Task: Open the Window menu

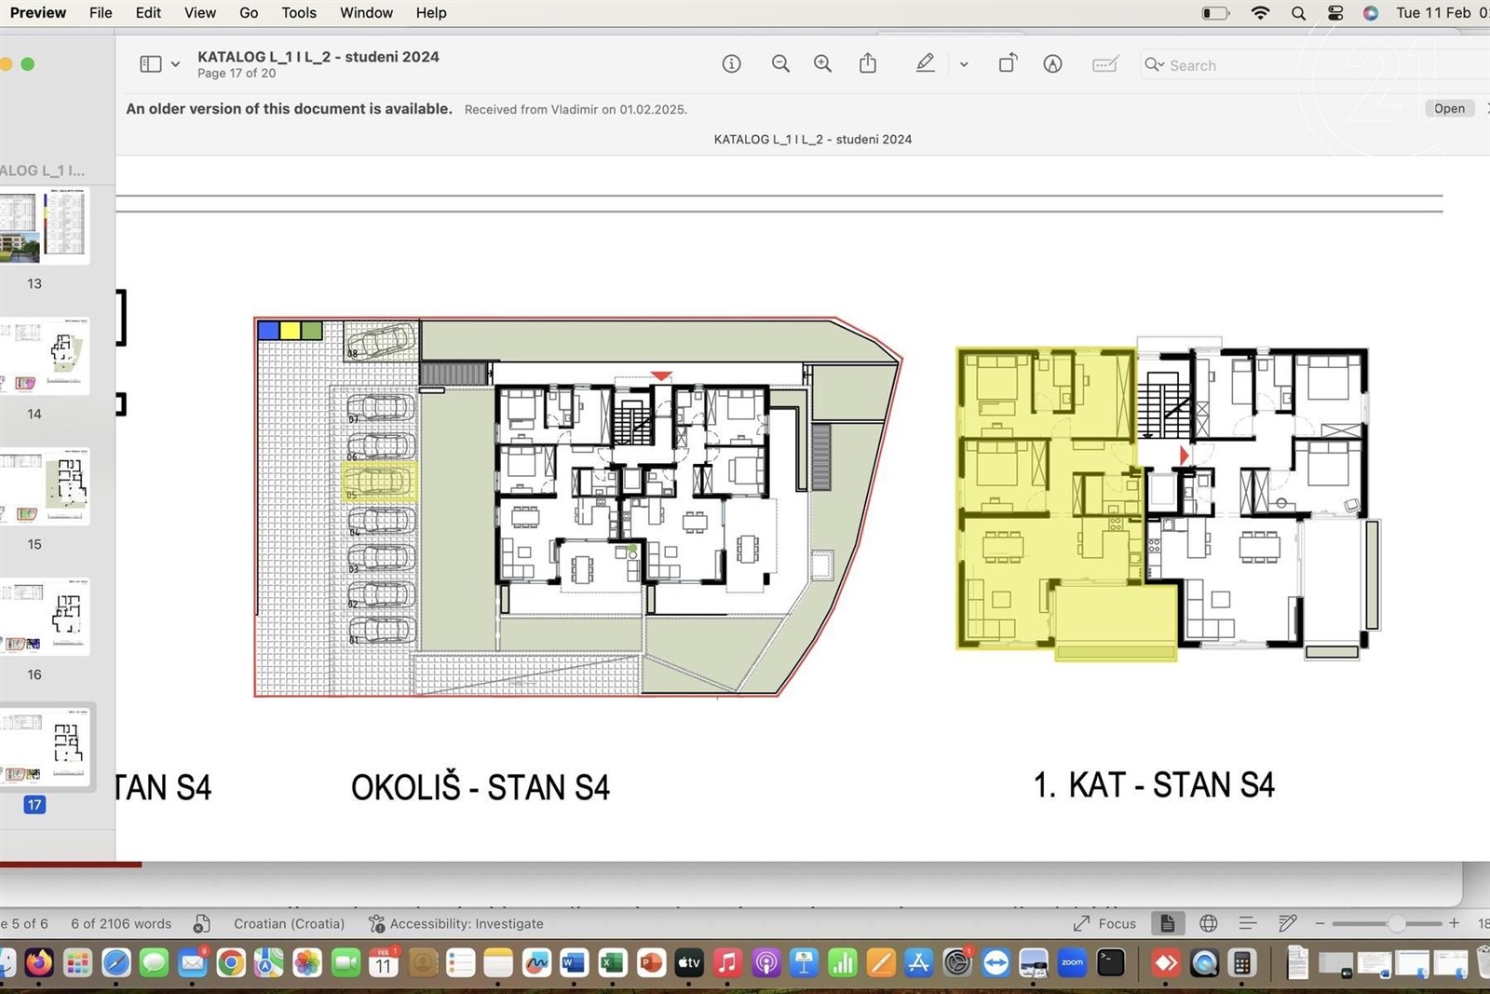Action: pos(366,13)
